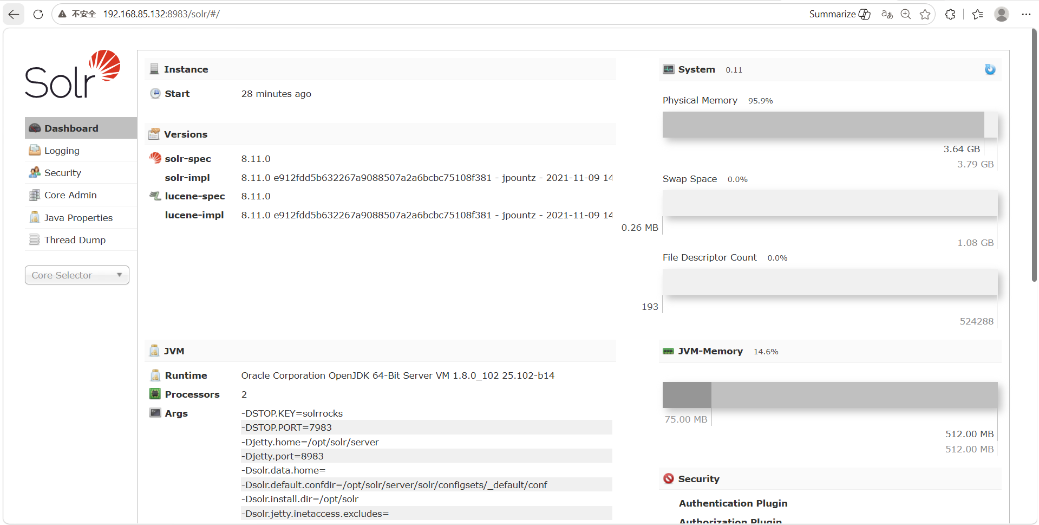Viewport: 1039px width, 525px height.
Task: Open the Logging menu item
Action: [81, 151]
